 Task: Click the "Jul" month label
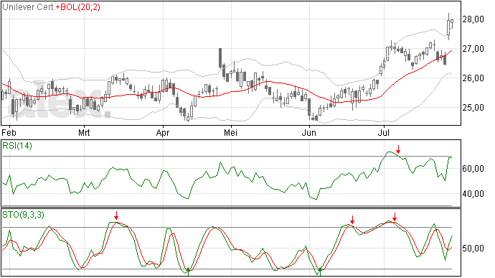(384, 132)
